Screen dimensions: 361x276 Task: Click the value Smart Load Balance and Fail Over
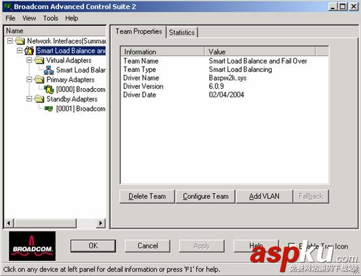click(x=257, y=61)
